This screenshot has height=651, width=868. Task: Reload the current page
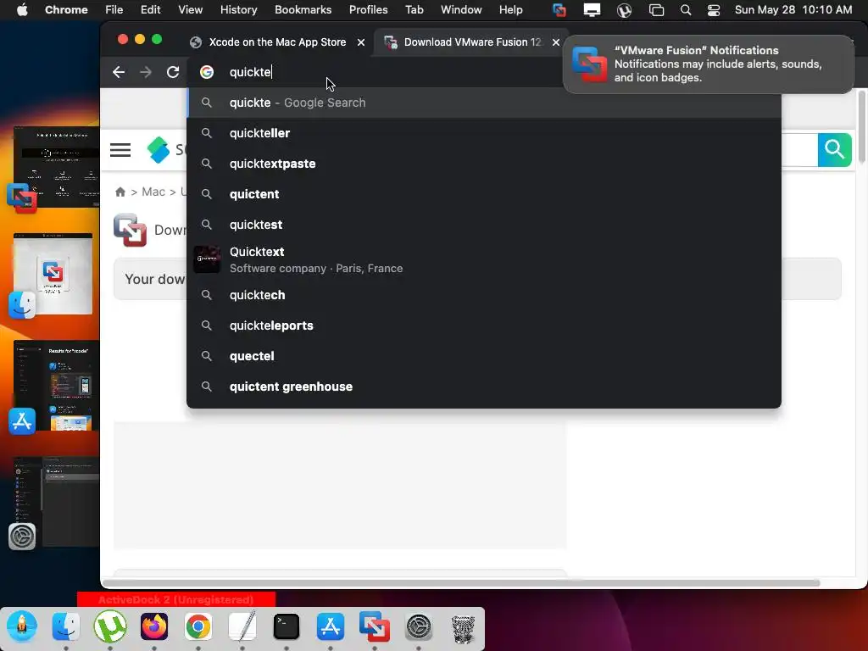[x=173, y=72]
